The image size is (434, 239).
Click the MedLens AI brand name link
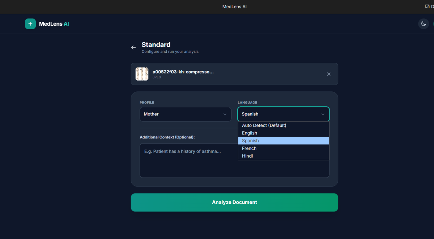(54, 24)
